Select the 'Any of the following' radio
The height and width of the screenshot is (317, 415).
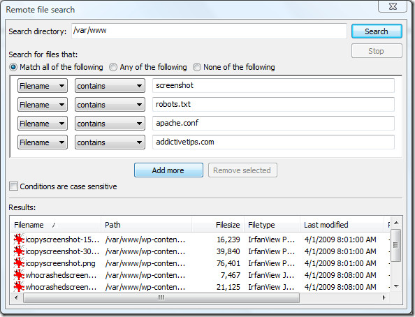point(113,67)
